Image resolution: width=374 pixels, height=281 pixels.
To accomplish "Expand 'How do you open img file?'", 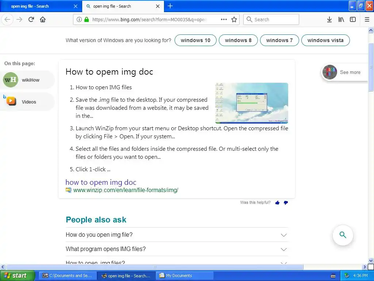I will point(176,235).
